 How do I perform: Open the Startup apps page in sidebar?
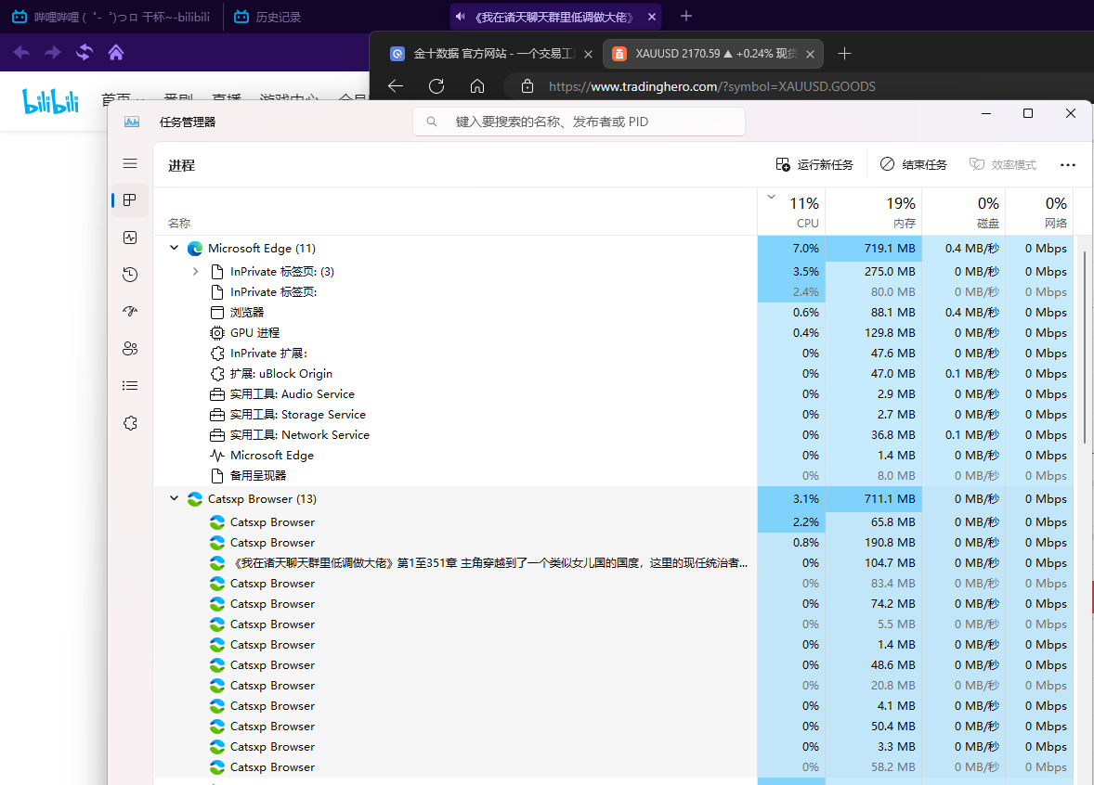point(130,312)
